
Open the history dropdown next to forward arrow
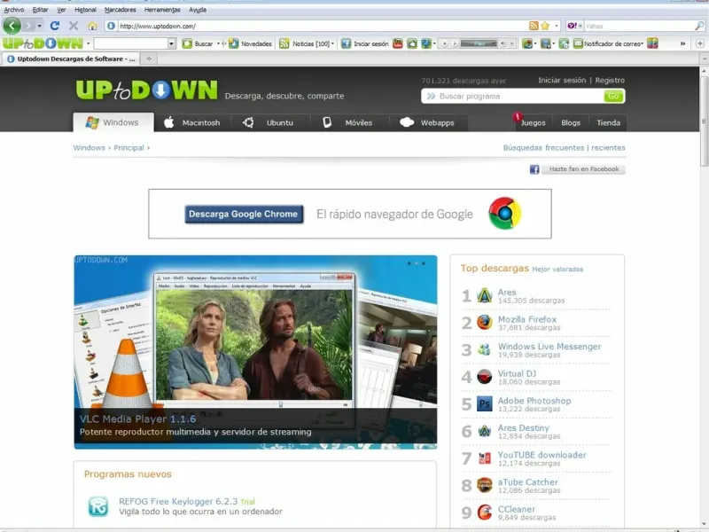coord(40,27)
